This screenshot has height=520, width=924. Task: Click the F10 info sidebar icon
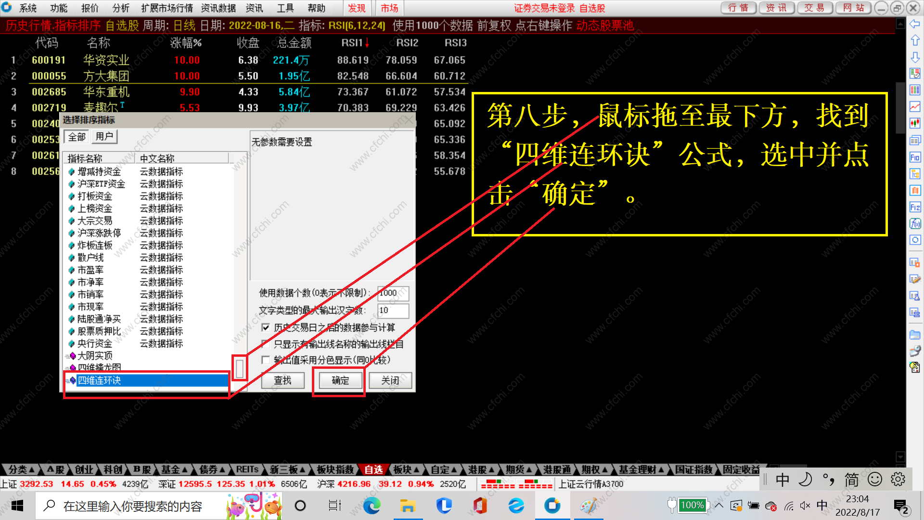[x=915, y=157]
